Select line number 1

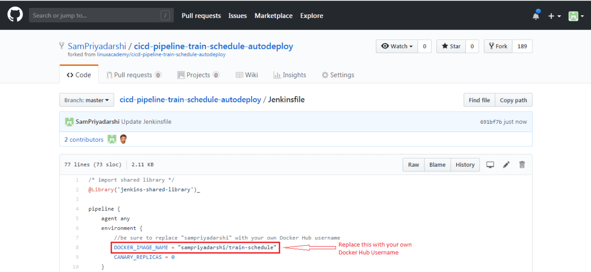77,180
